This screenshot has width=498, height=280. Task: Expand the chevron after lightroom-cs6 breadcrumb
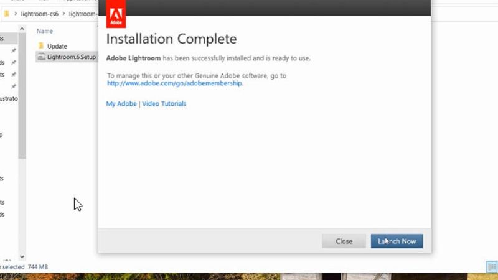point(63,14)
